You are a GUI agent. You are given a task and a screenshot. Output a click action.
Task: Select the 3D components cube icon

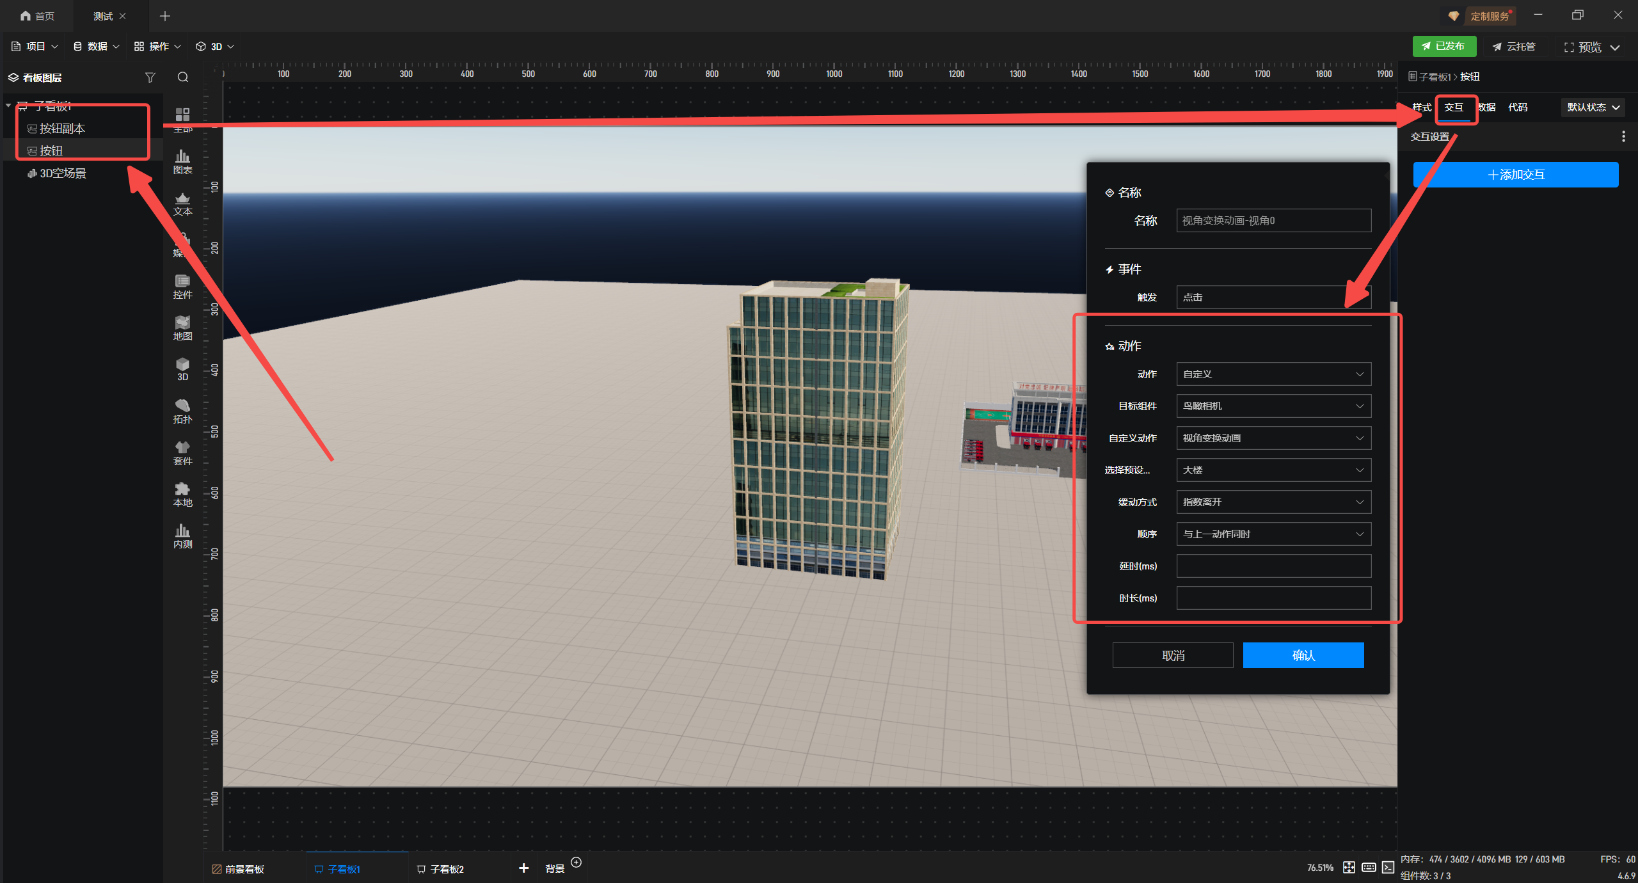[182, 369]
